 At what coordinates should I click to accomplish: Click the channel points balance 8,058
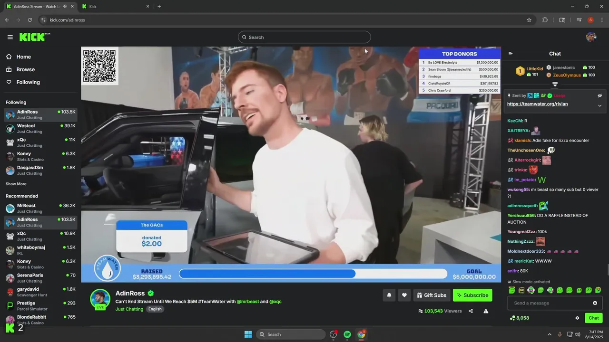519,318
